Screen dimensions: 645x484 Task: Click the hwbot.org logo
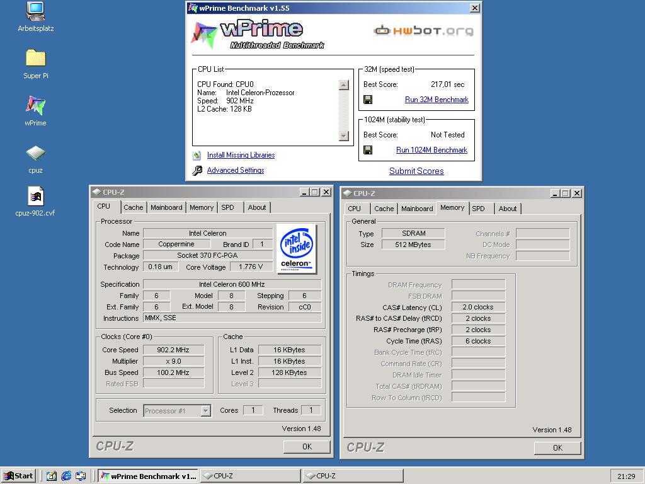coord(424,30)
